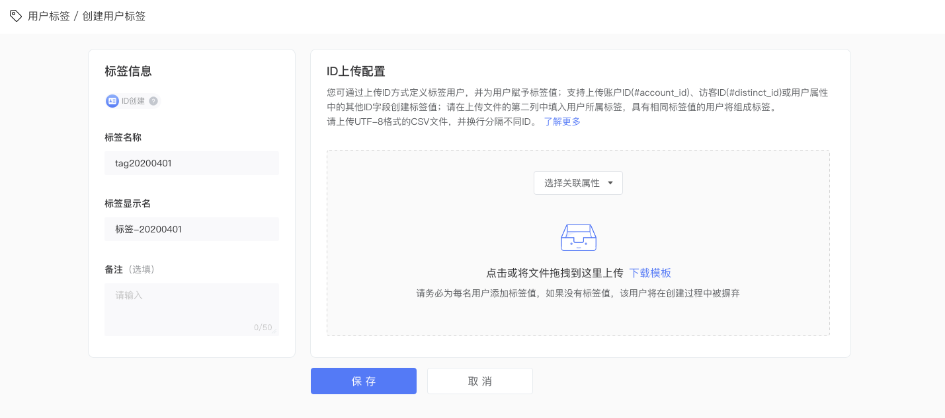
Task: Click 创建用户标签 in the breadcrumb
Action: click(114, 16)
